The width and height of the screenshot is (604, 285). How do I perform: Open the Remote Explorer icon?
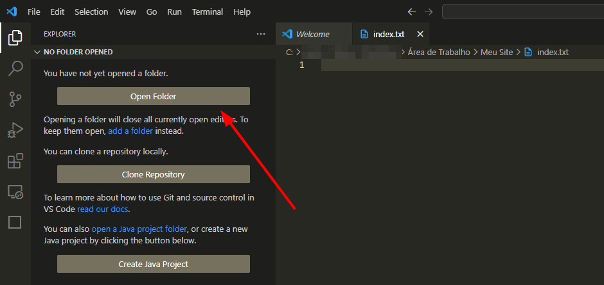pyautogui.click(x=15, y=191)
